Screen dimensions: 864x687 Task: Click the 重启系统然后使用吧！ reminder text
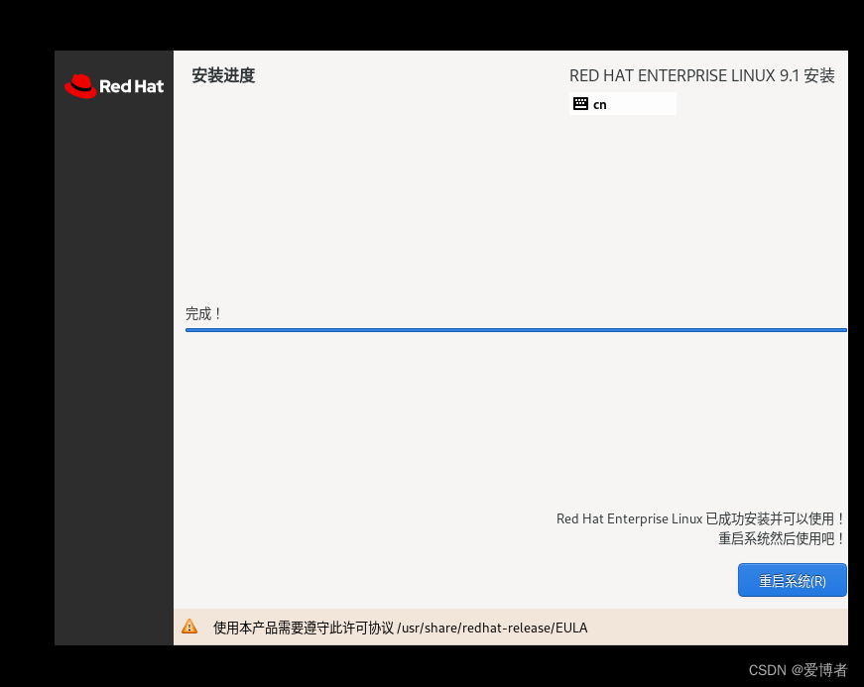click(x=782, y=538)
